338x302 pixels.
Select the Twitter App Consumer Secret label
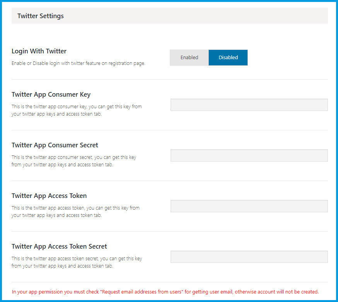(x=55, y=145)
